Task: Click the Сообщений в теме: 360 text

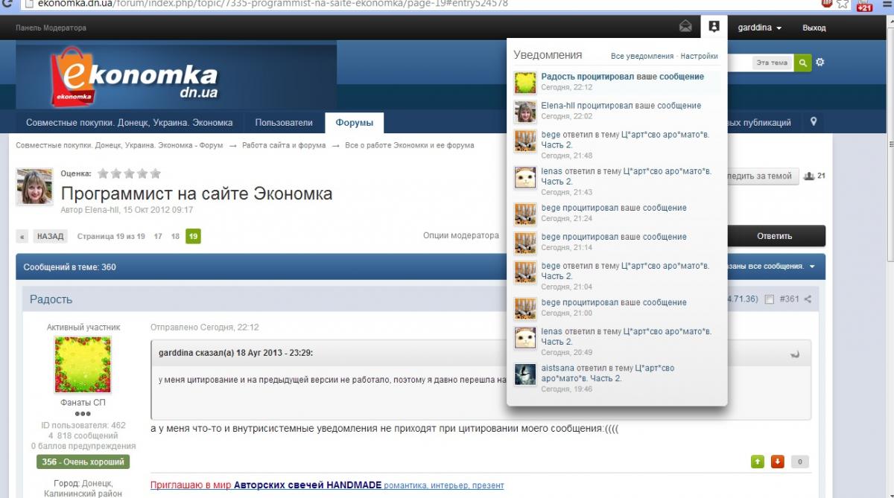Action: click(69, 266)
